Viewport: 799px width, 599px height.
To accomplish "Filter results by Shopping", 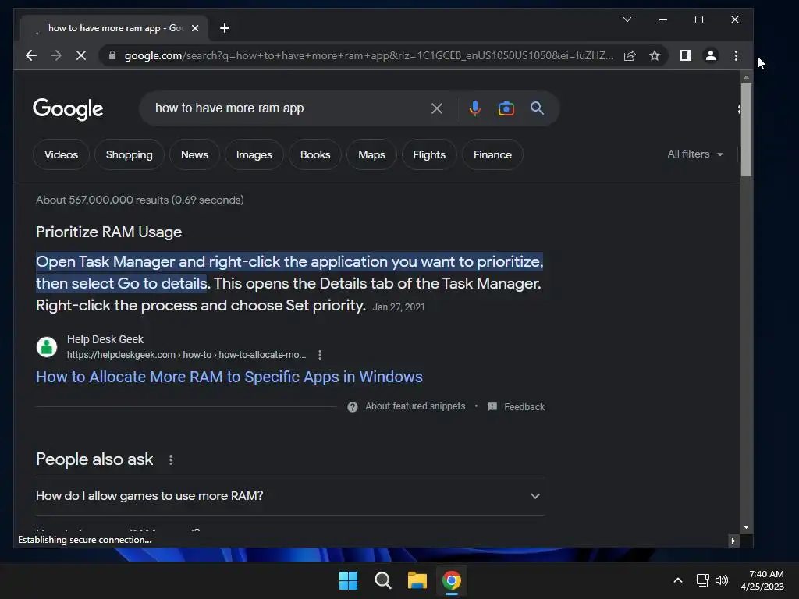I will [129, 154].
